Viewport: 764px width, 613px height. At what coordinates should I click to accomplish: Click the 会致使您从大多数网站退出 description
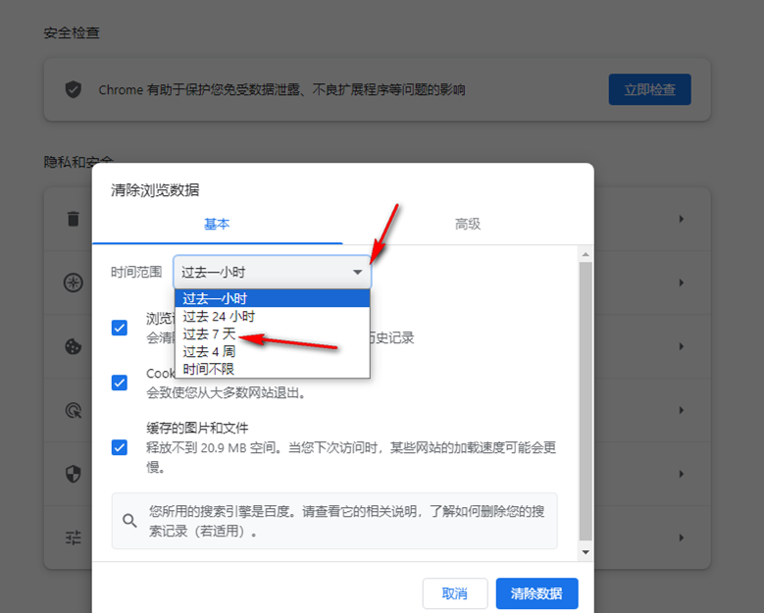(227, 392)
